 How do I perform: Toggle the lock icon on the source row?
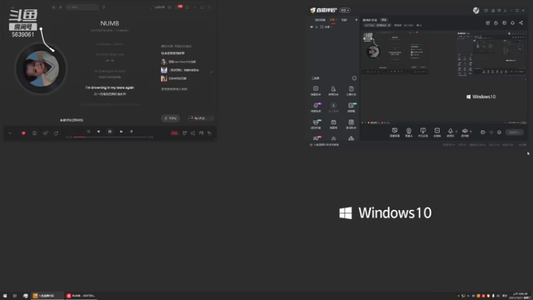[316, 27]
